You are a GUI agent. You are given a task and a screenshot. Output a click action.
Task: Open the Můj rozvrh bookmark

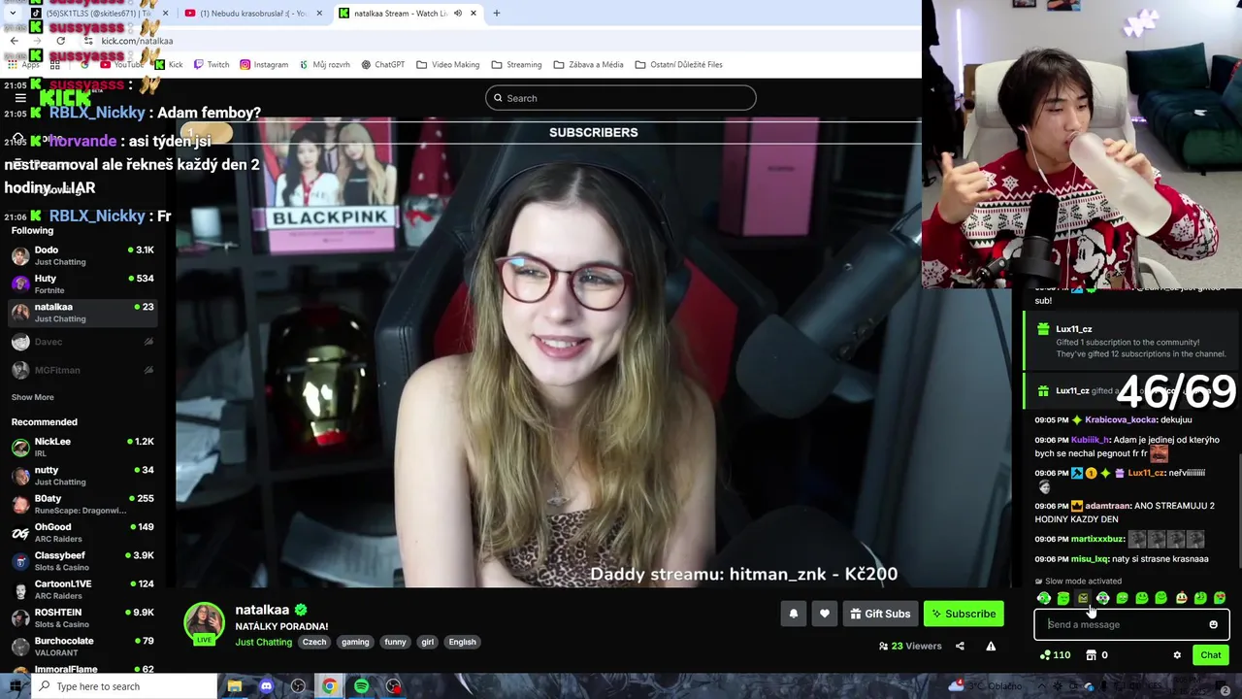pyautogui.click(x=324, y=64)
